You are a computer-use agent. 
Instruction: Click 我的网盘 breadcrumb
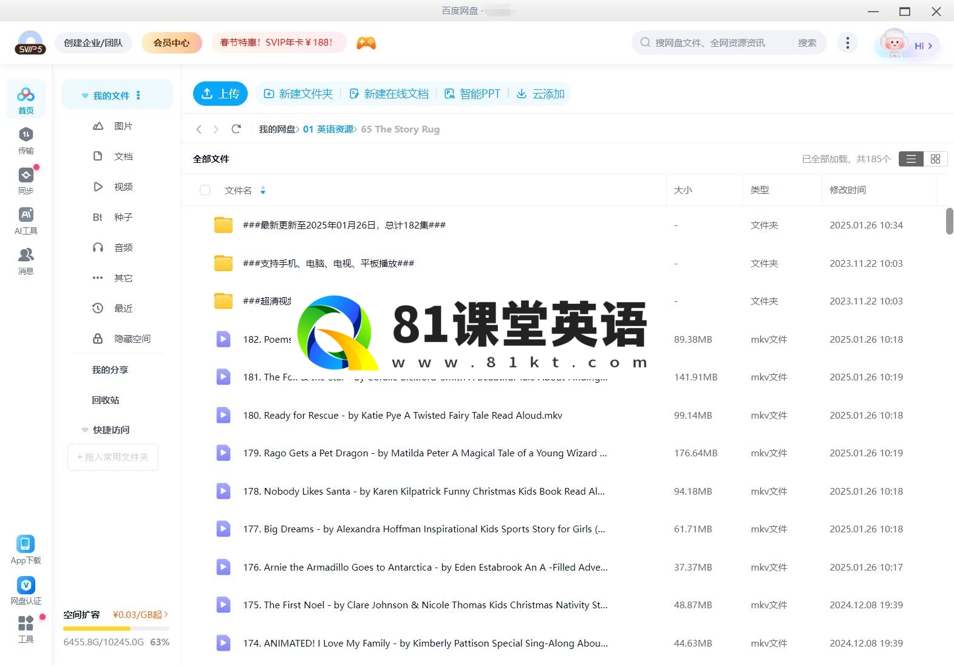coord(277,129)
